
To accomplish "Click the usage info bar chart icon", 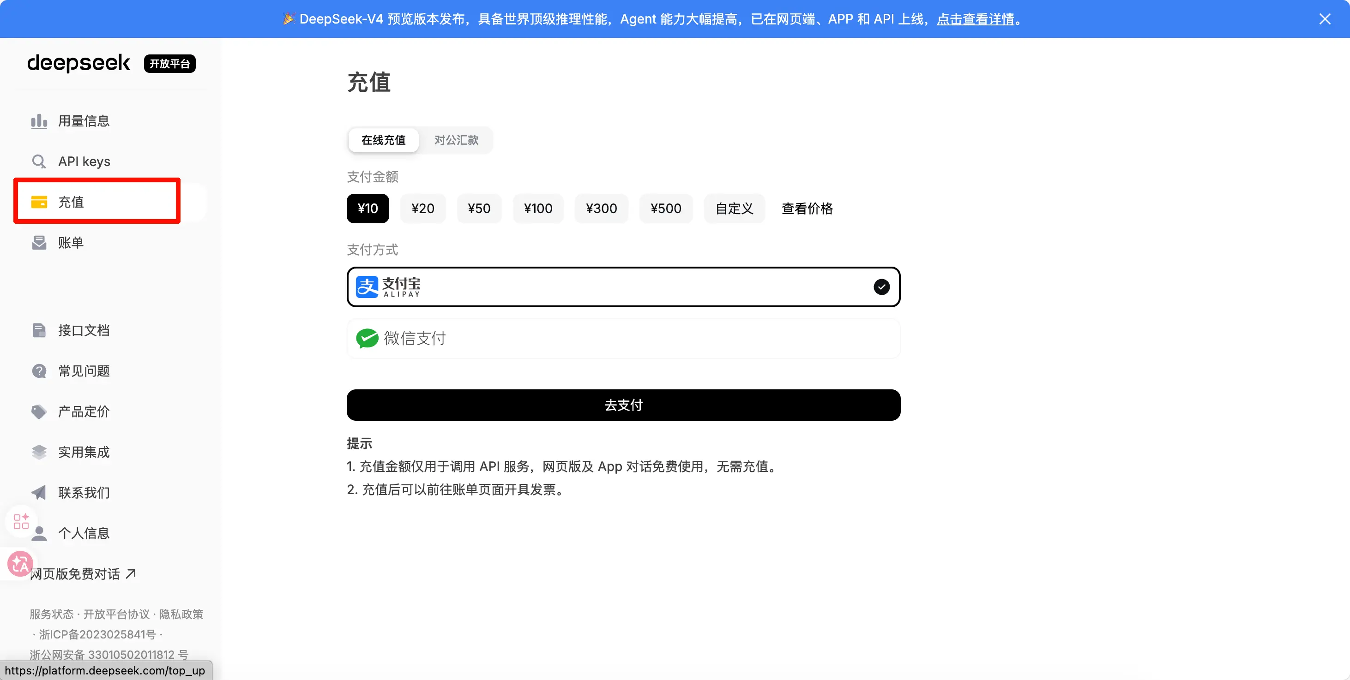I will pyautogui.click(x=39, y=121).
